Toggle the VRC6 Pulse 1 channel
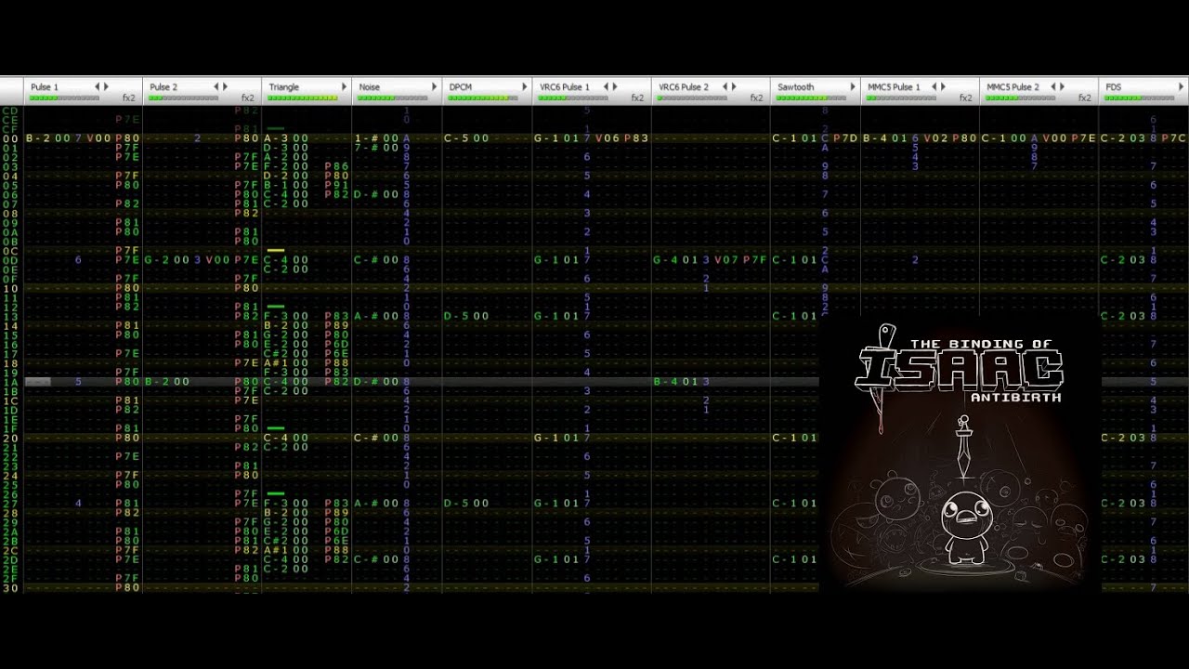1189x669 pixels. [564, 86]
